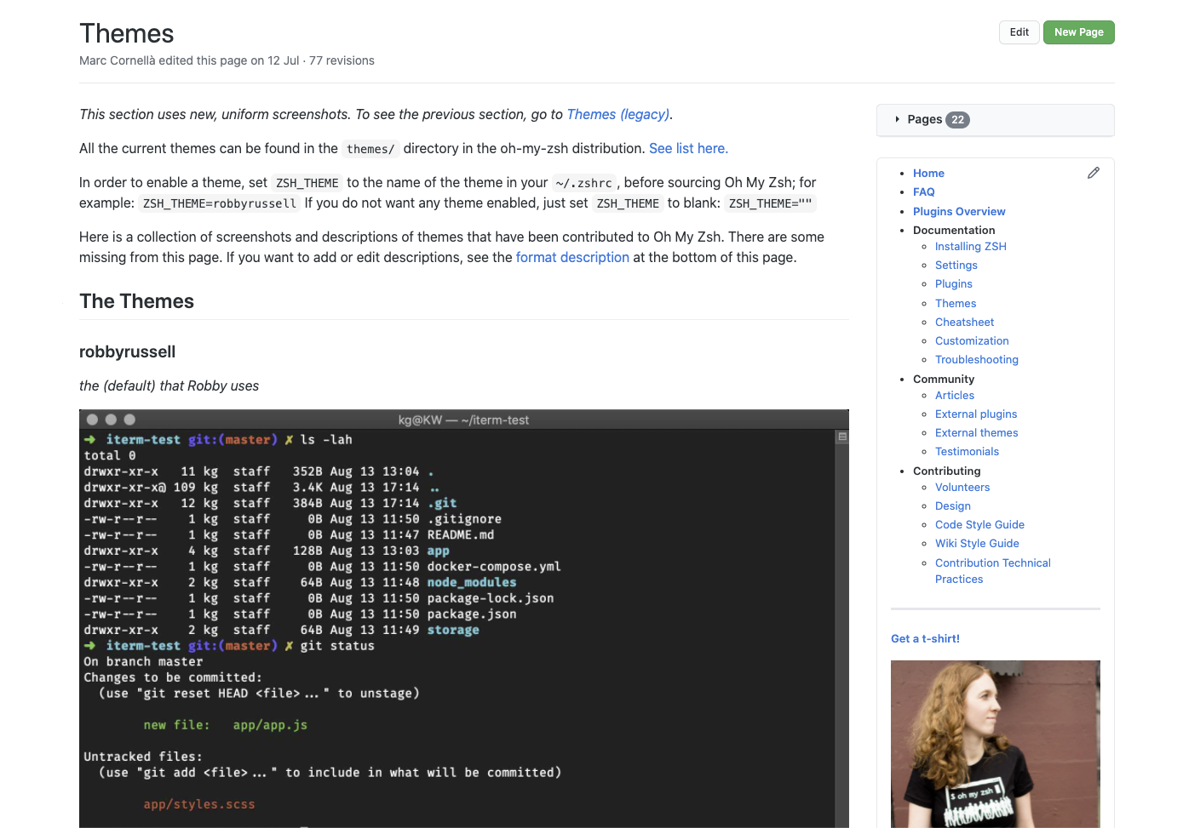Open Plugins Overview in the sidebar
The height and width of the screenshot is (828, 1183).
(959, 211)
